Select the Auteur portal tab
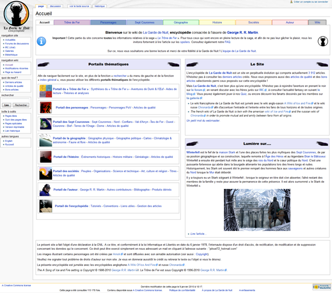The width and height of the screenshot is (332, 293). coord(290,22)
